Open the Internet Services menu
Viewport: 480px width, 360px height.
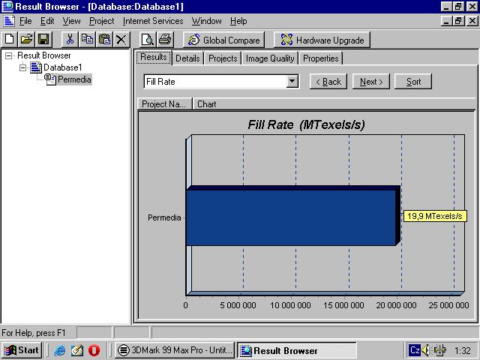point(153,21)
